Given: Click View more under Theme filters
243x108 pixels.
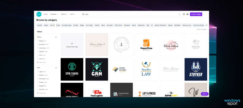Looking at the screenshot, I should pyautogui.click(x=42, y=62).
